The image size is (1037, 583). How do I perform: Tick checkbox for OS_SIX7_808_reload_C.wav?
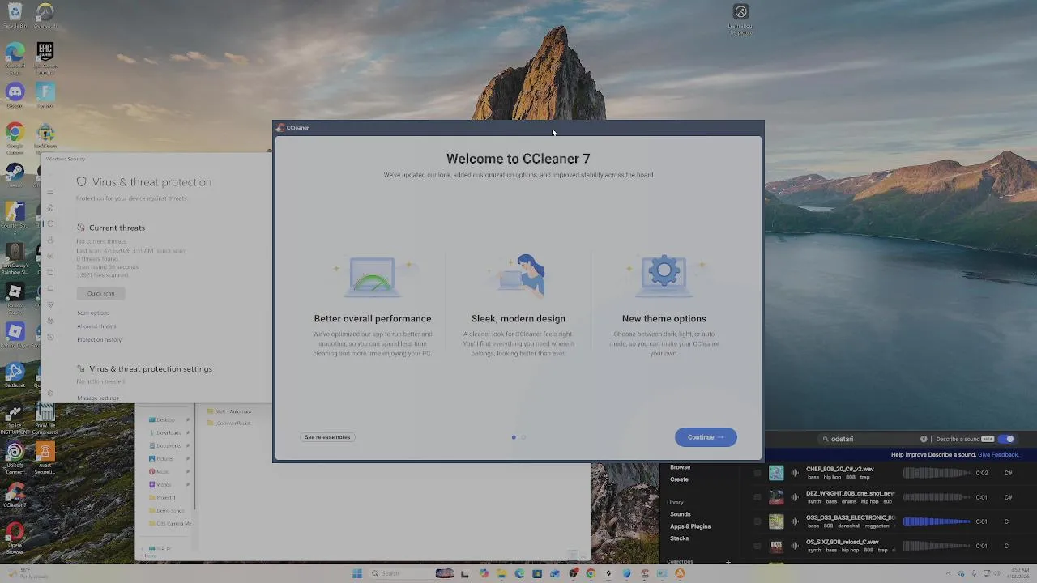[757, 546]
